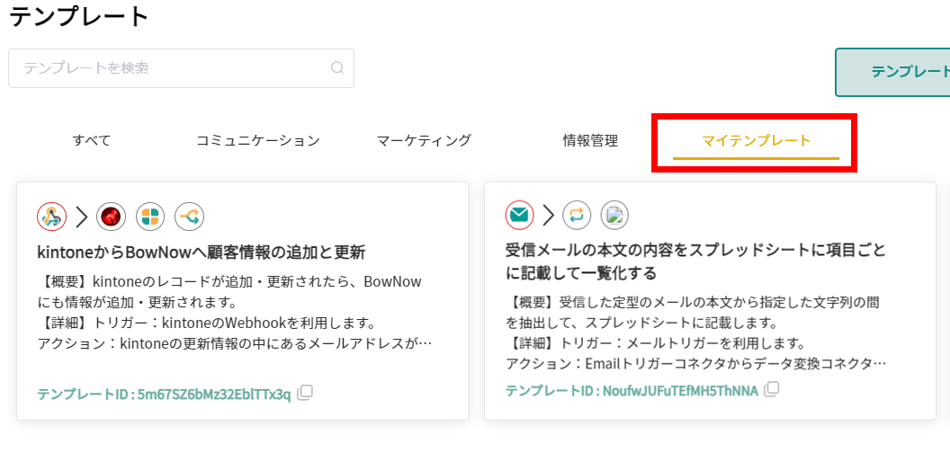Image resolution: width=950 pixels, height=461 pixels.
Task: Switch to the すべて tab
Action: click(92, 140)
